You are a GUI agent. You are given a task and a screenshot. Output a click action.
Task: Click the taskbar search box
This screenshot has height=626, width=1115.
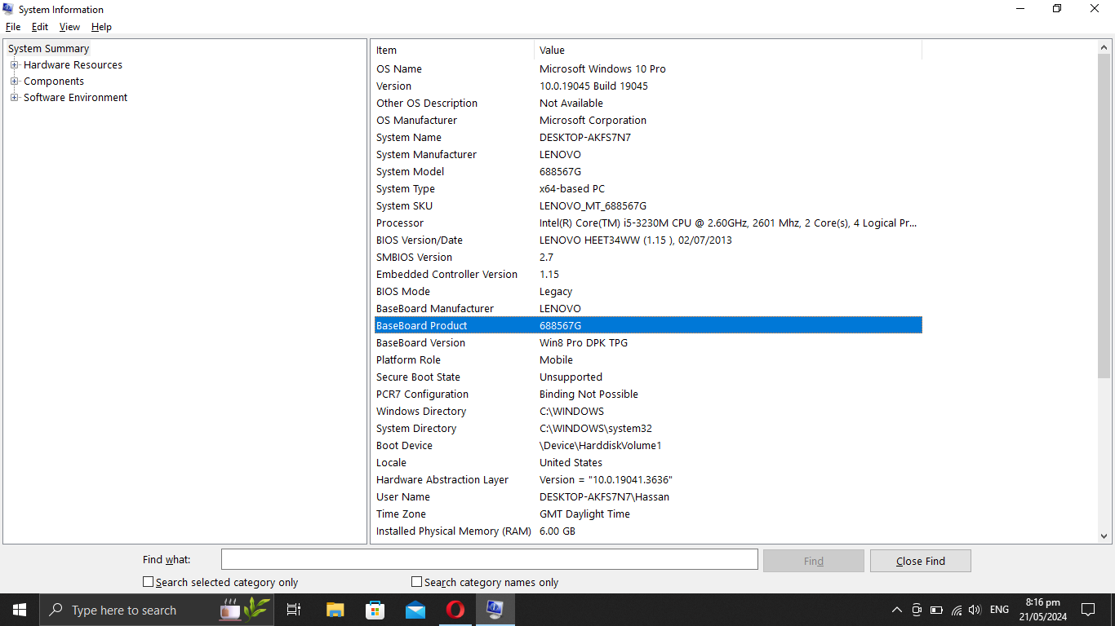[x=155, y=610]
